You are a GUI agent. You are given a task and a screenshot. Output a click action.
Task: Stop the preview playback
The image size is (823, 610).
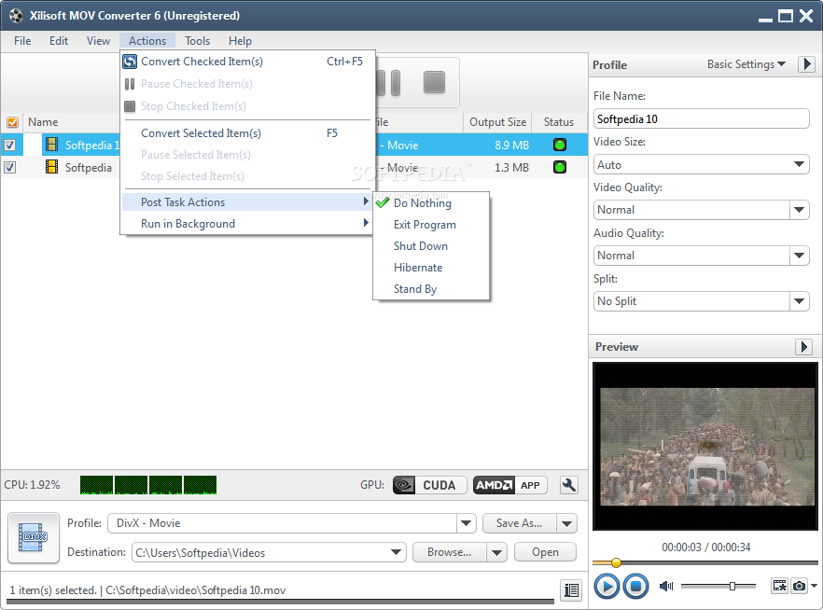(635, 586)
